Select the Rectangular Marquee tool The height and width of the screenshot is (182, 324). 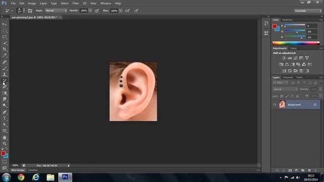[5, 30]
